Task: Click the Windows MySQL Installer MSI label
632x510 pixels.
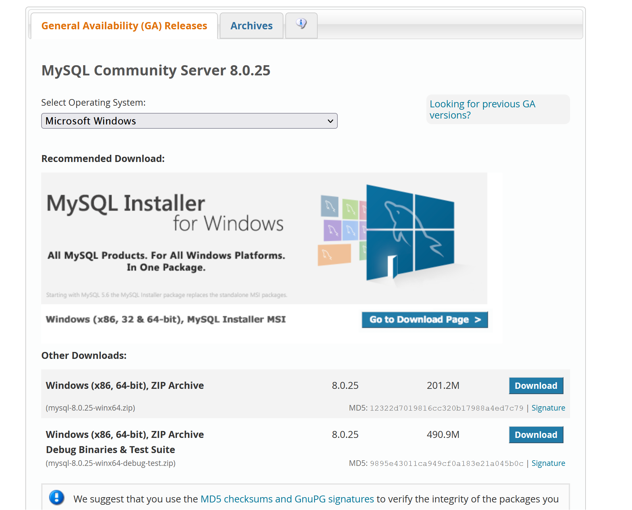Action: (x=166, y=319)
